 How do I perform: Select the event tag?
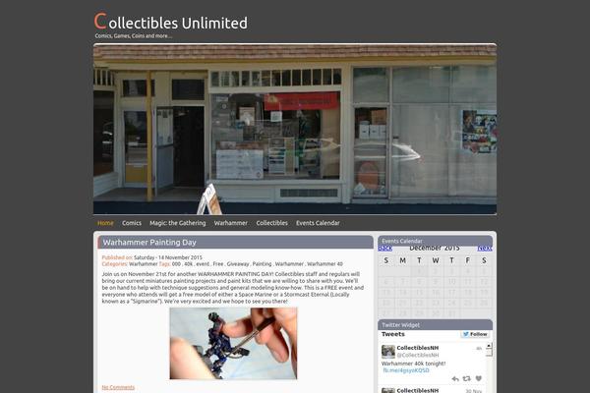point(203,264)
